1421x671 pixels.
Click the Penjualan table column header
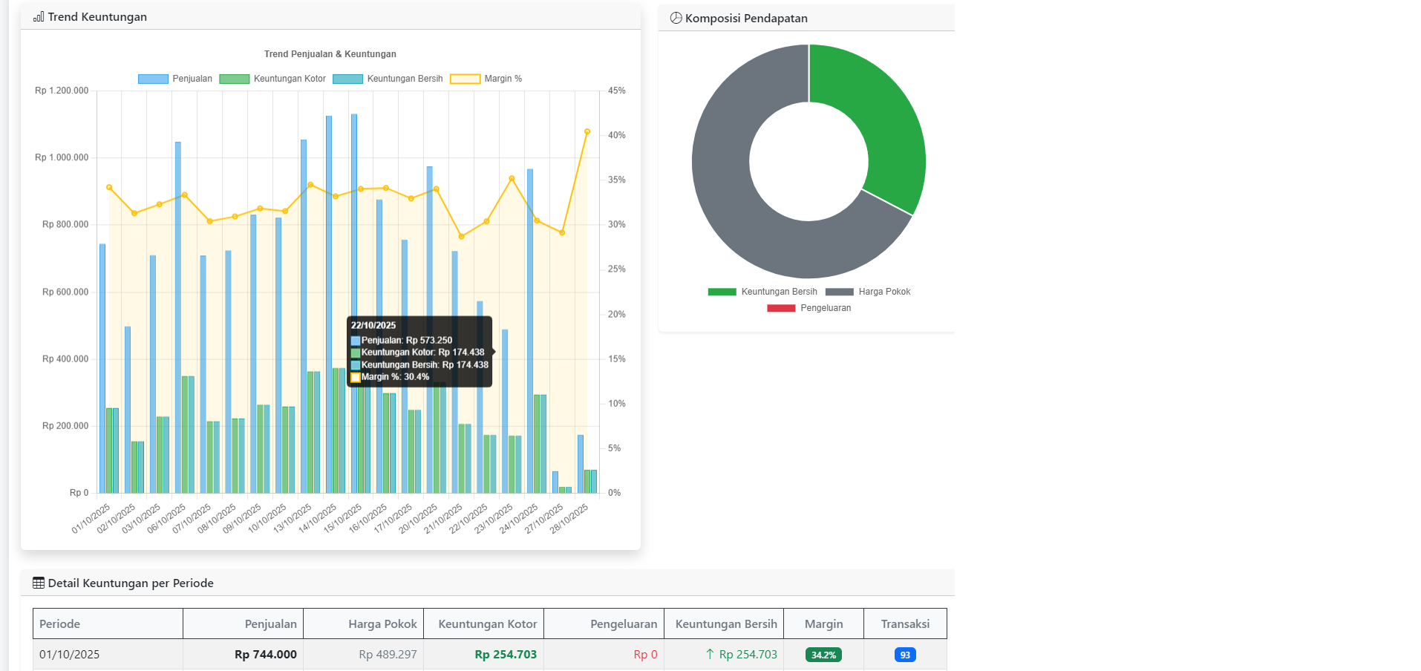pos(270,624)
